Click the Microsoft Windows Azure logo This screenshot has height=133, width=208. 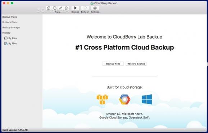click(147, 99)
